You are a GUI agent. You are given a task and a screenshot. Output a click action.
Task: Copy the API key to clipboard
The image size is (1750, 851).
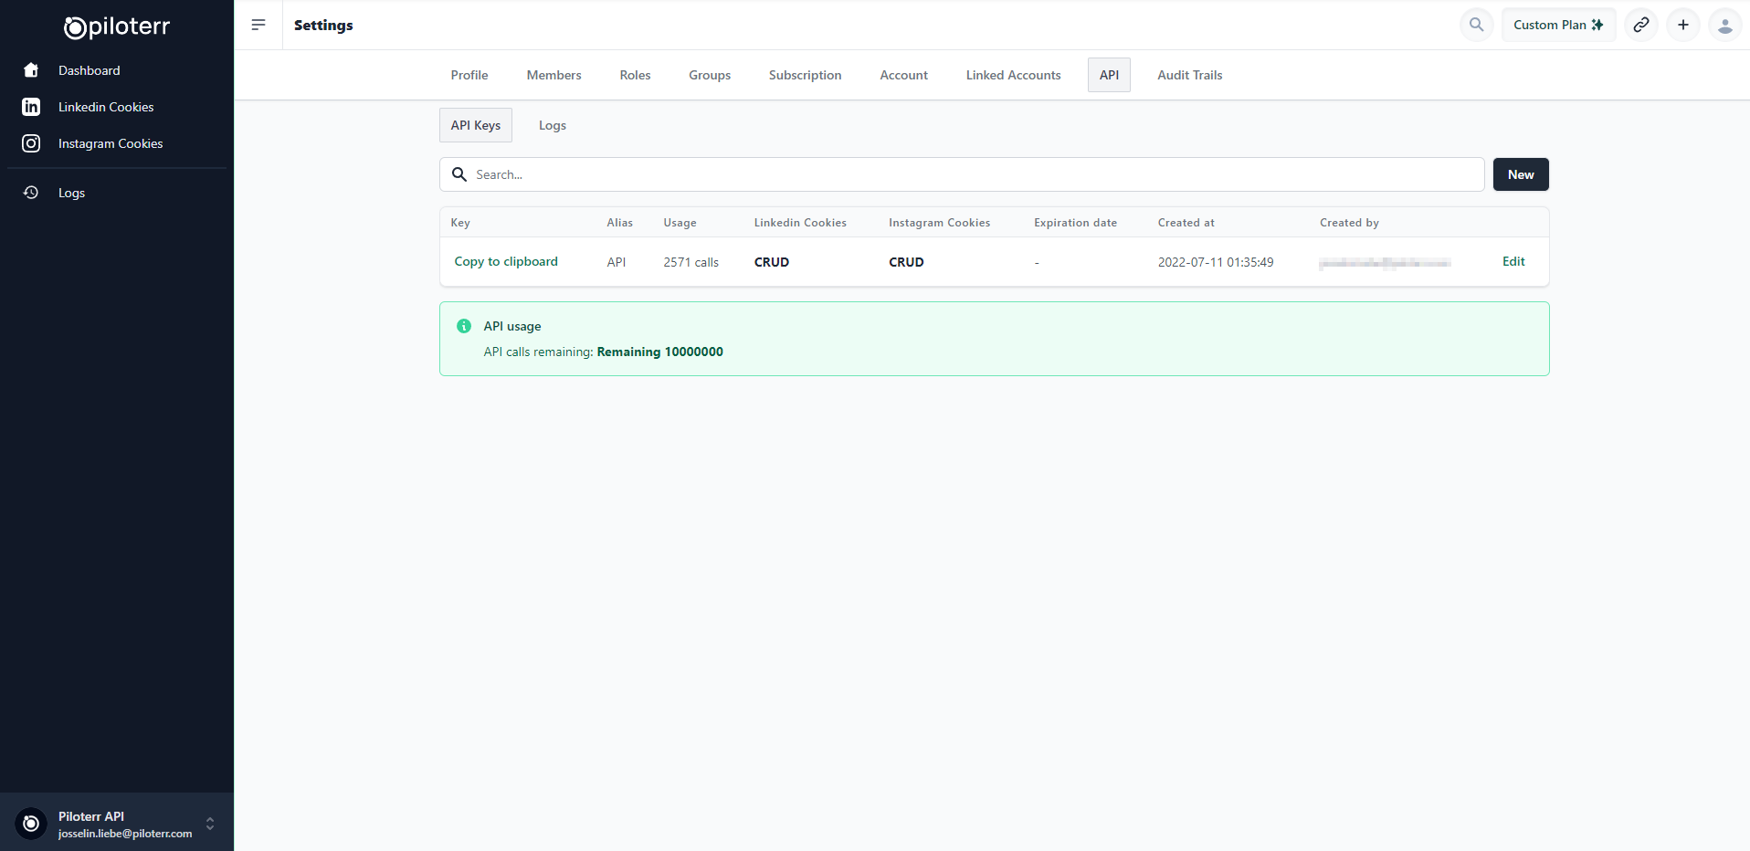click(x=505, y=261)
